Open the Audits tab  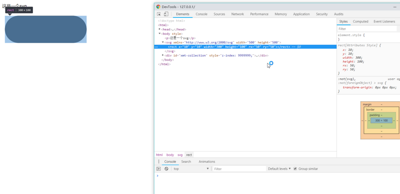338,14
